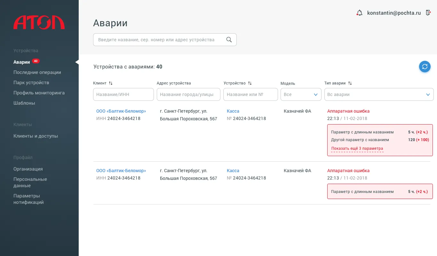The width and height of the screenshot is (437, 256).
Task: Sort by Тип аварии column arrows
Action: tap(350, 83)
